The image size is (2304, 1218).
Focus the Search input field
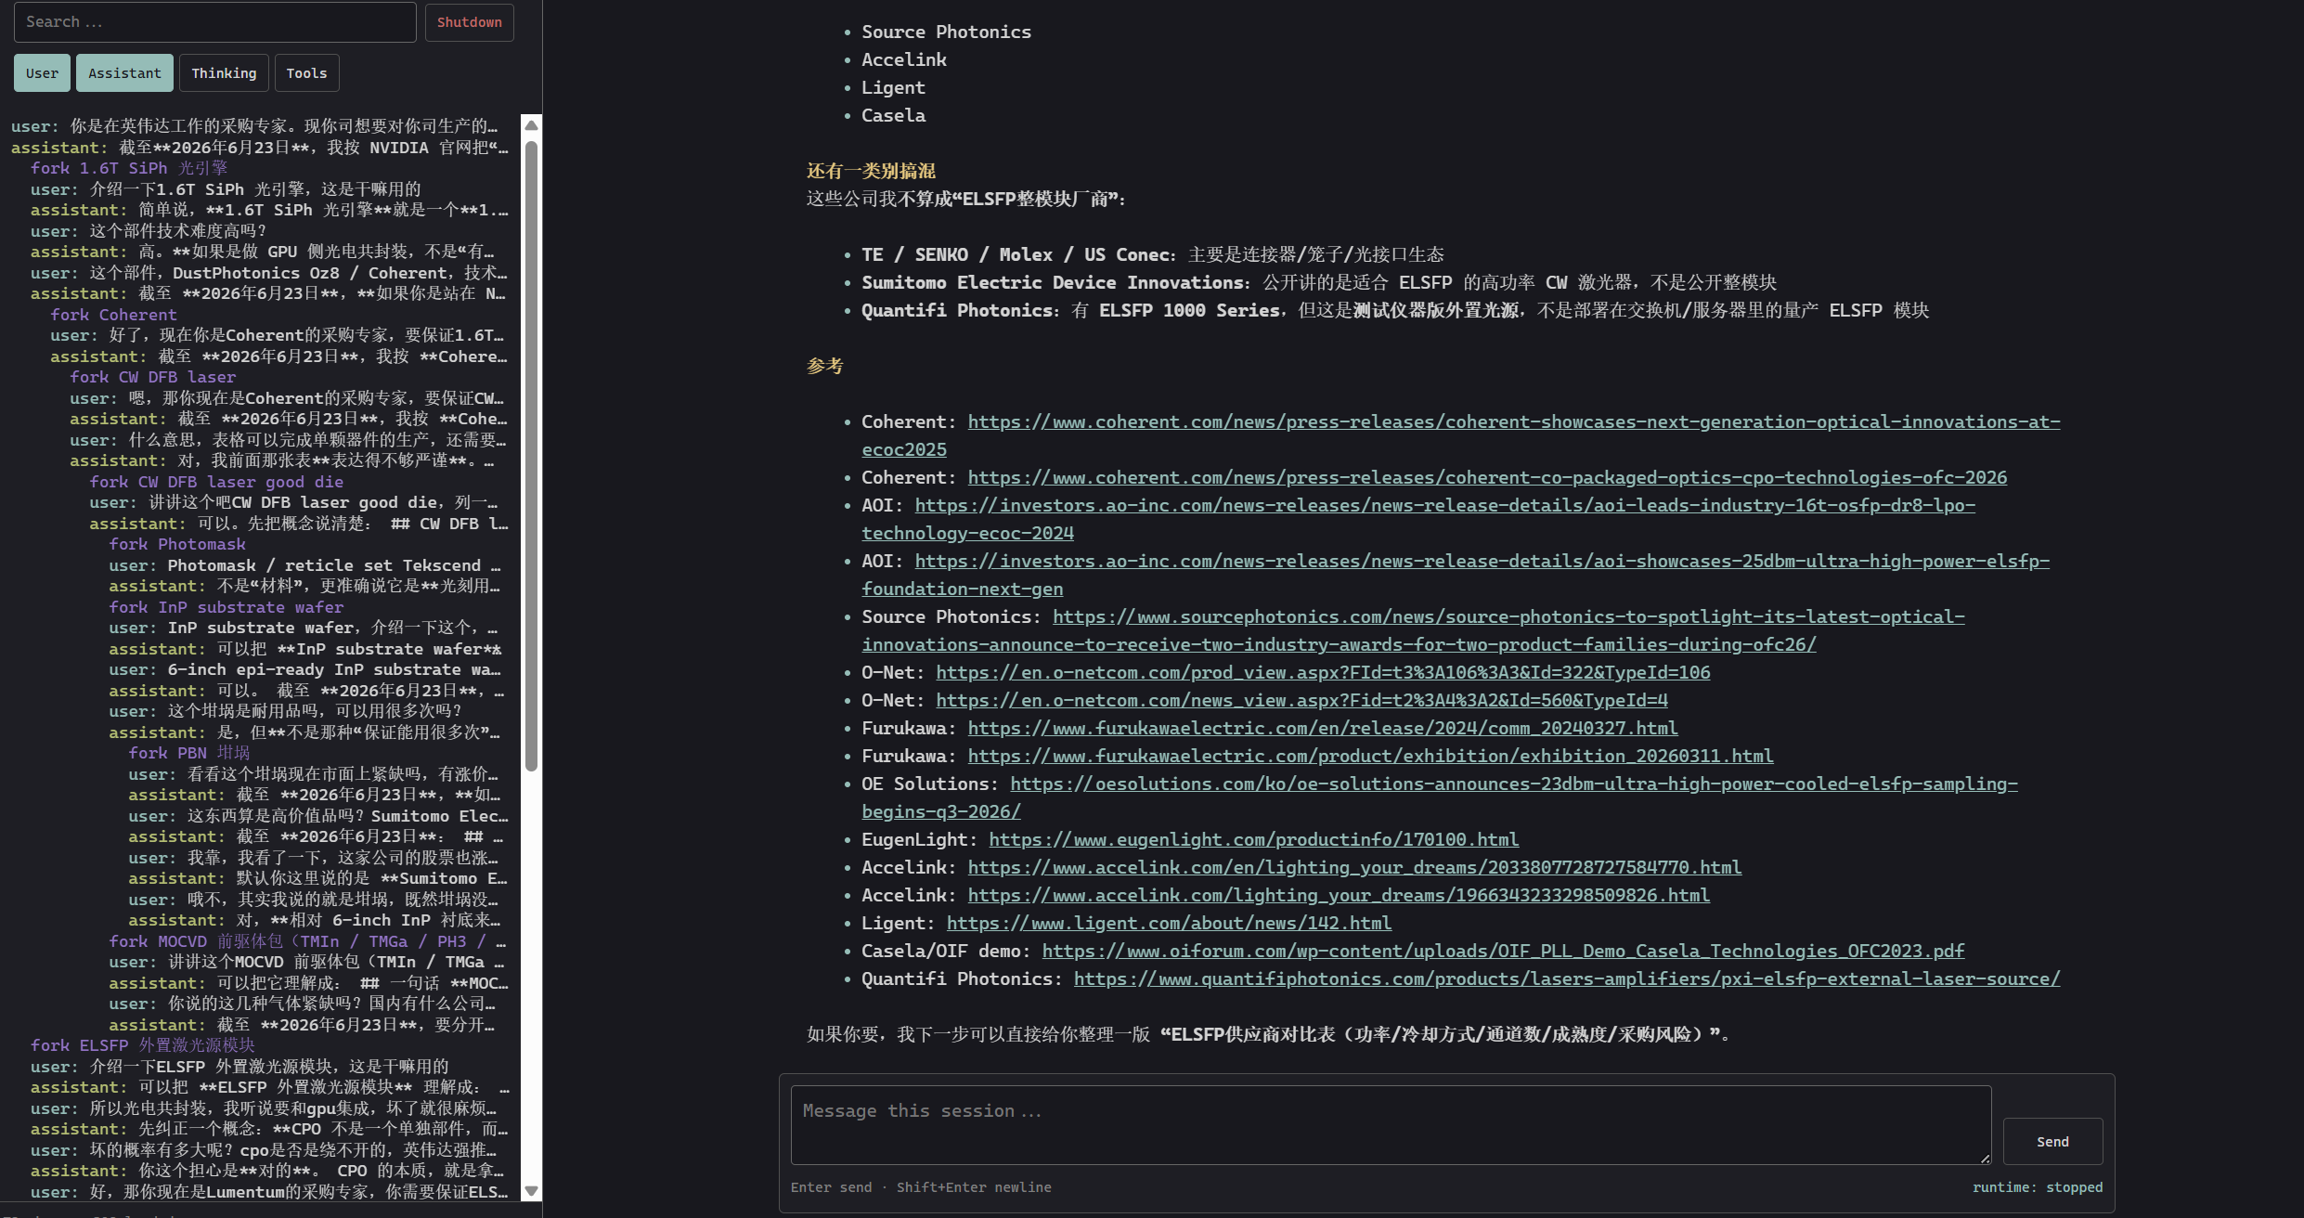tap(215, 22)
